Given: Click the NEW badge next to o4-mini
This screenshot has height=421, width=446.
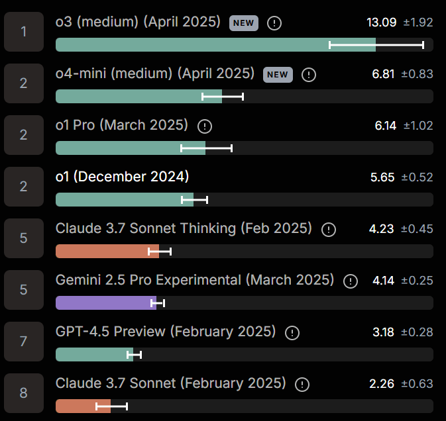Looking at the screenshot, I should 278,75.
